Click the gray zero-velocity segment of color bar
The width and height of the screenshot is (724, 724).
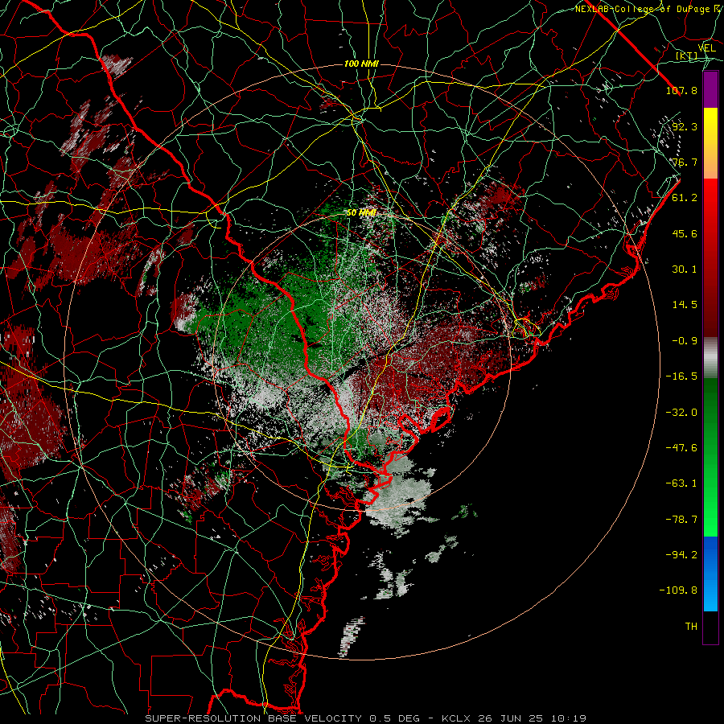710,357
